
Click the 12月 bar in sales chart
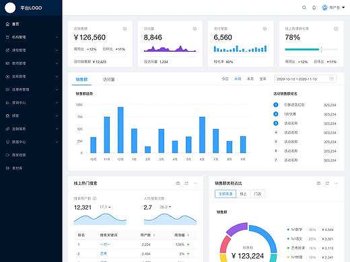click(120, 130)
